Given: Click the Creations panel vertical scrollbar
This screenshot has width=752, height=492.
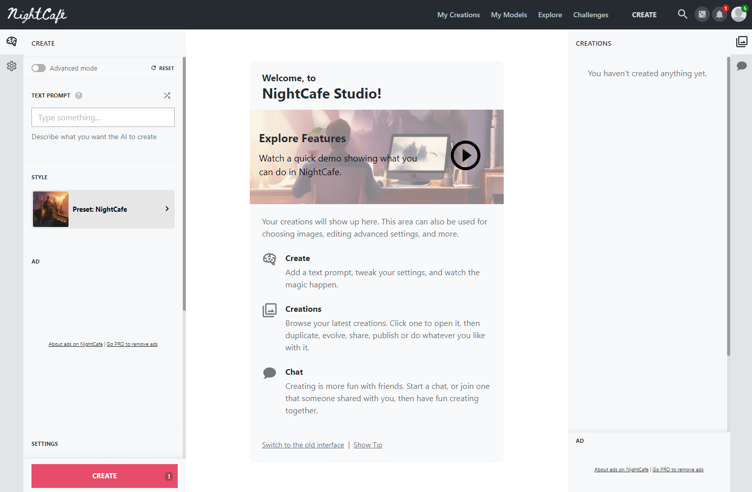Looking at the screenshot, I should tap(729, 206).
